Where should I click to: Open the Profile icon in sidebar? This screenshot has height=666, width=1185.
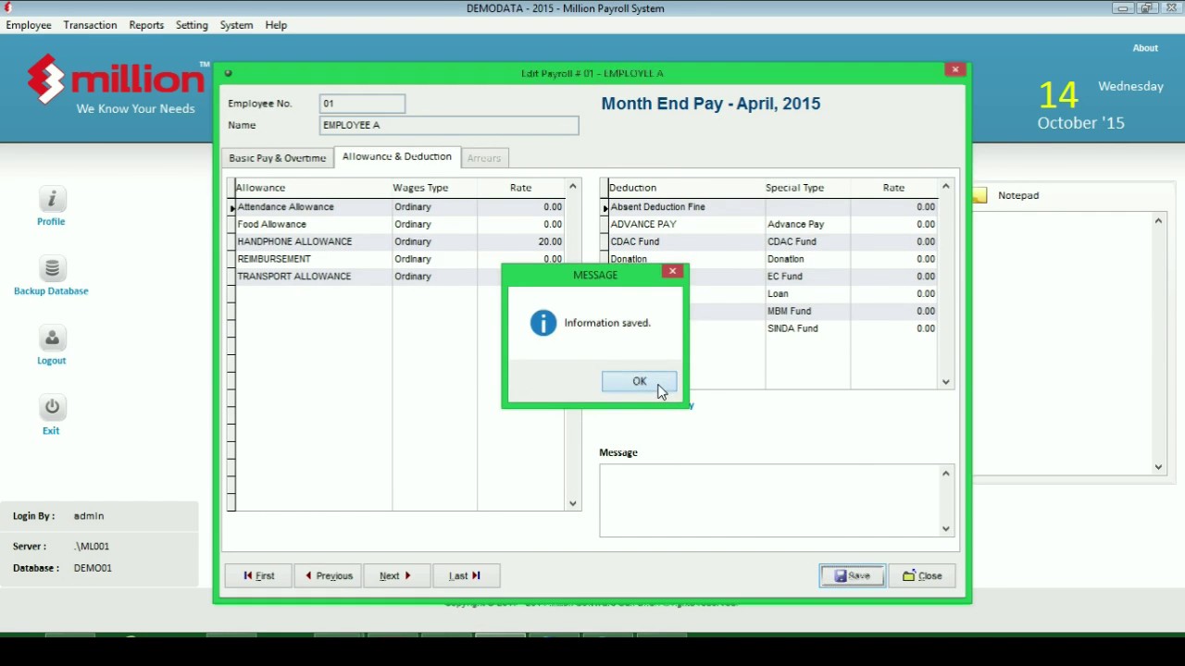tap(52, 199)
